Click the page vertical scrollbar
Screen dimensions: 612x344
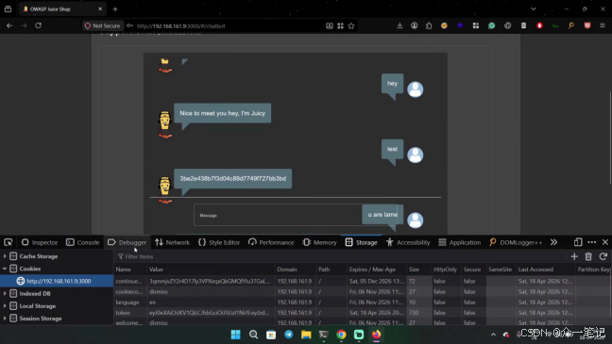tap(610, 138)
